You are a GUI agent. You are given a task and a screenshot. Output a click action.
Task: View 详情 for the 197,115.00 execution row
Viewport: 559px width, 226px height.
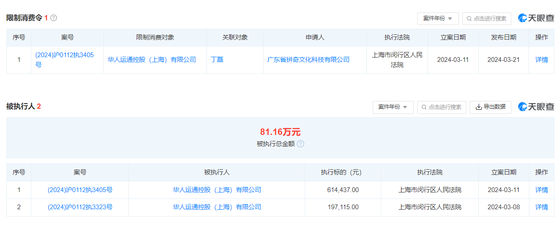[541, 207]
